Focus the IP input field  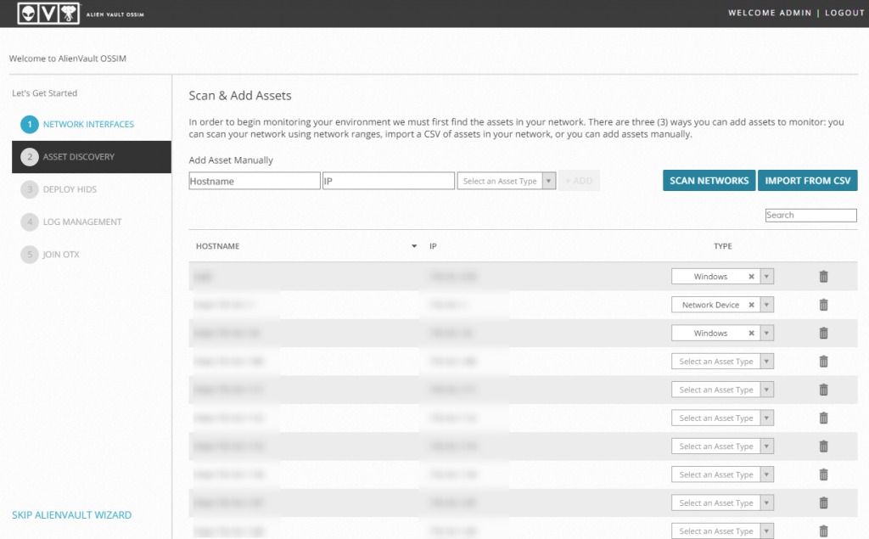[x=389, y=181]
